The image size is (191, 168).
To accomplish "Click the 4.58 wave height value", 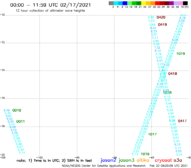I will pos(173,124).
